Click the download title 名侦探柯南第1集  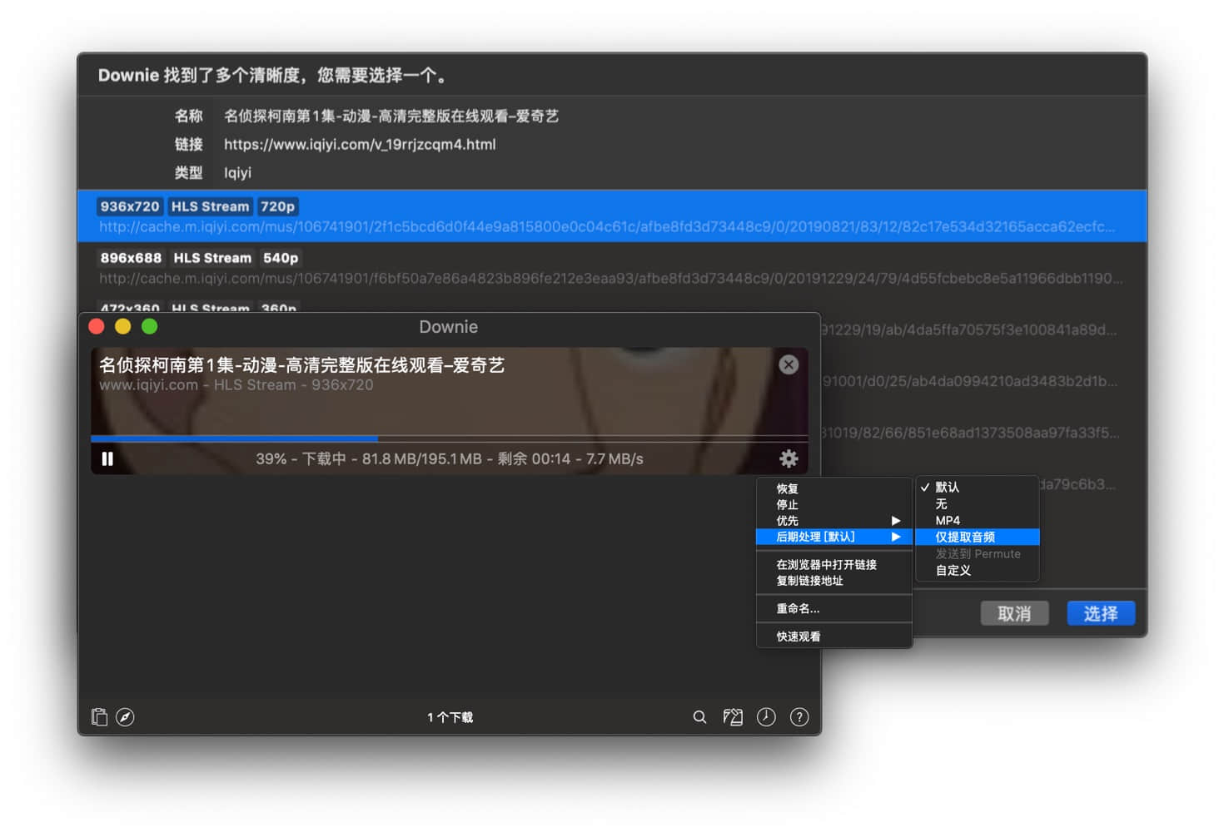click(301, 365)
